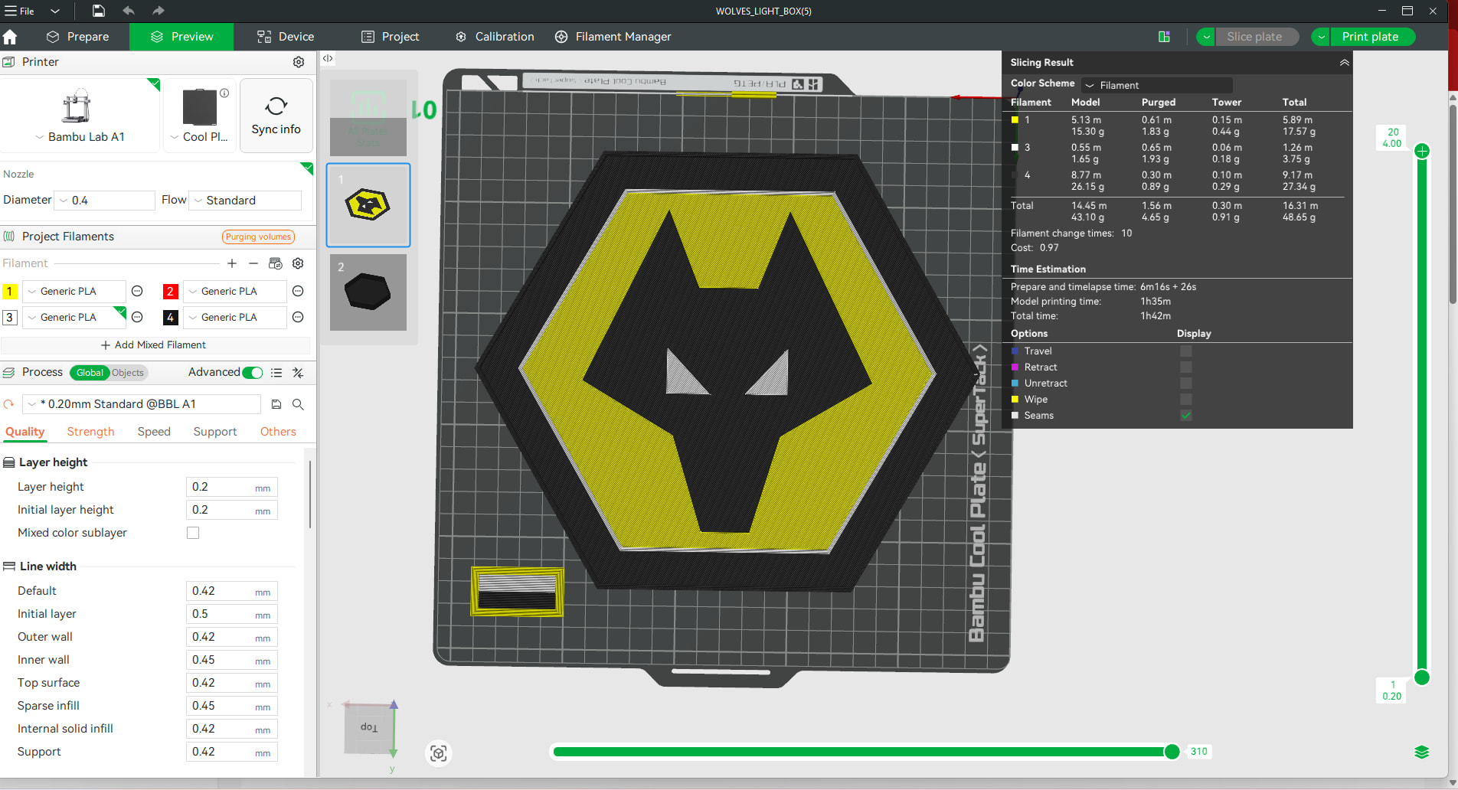Click the Print plate button

tap(1372, 37)
